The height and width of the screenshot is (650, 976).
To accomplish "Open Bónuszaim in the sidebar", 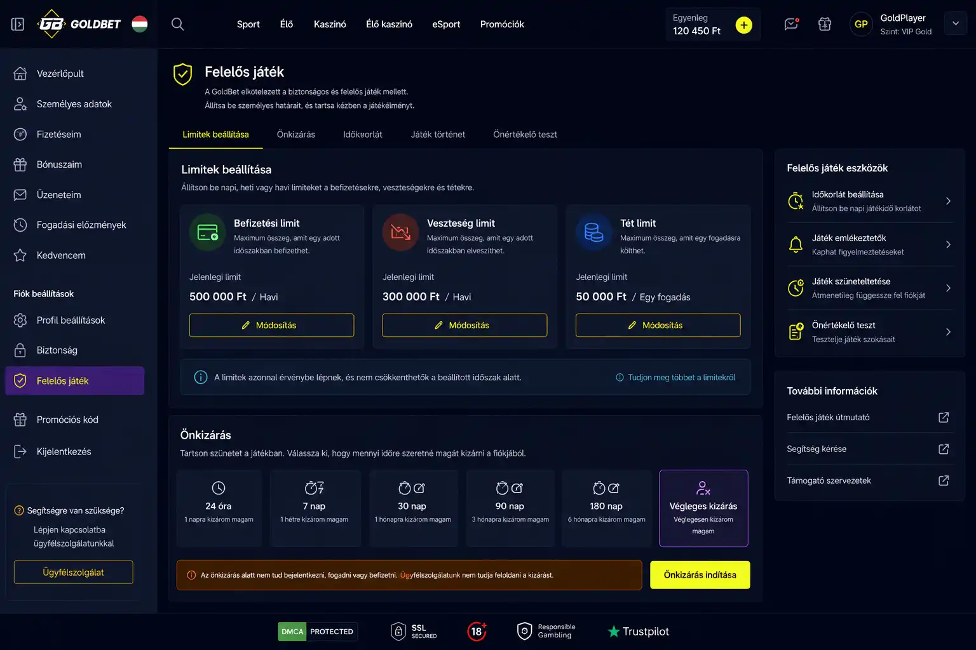I will tap(75, 164).
